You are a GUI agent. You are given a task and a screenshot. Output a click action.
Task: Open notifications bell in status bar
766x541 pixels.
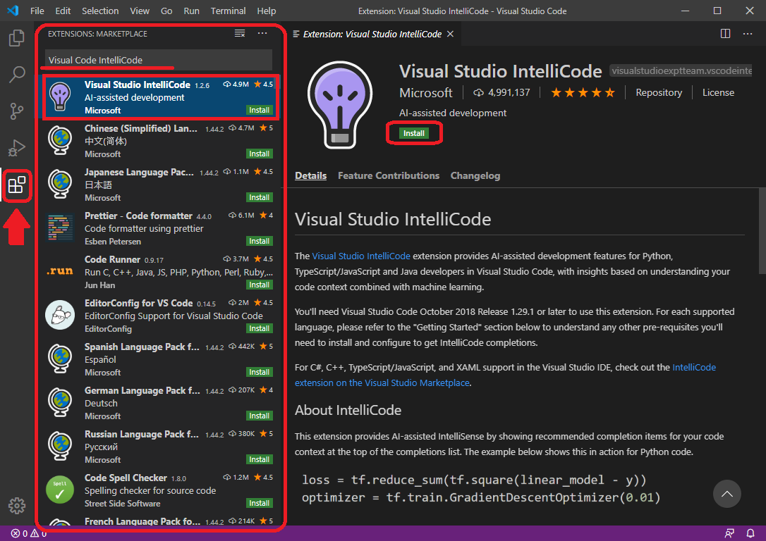coord(750,533)
